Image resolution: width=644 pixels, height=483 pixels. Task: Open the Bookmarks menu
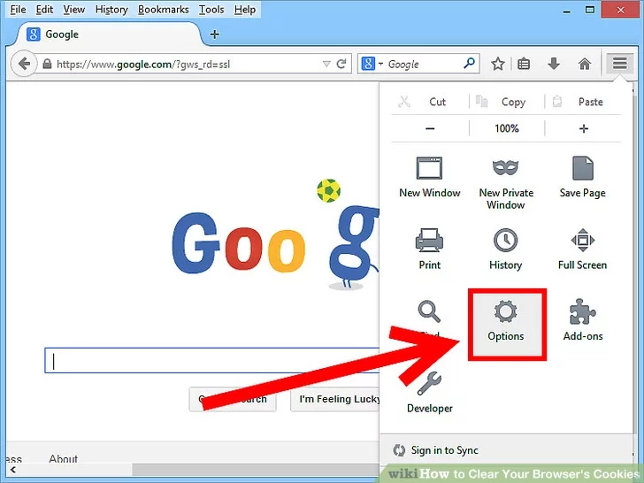coord(163,9)
